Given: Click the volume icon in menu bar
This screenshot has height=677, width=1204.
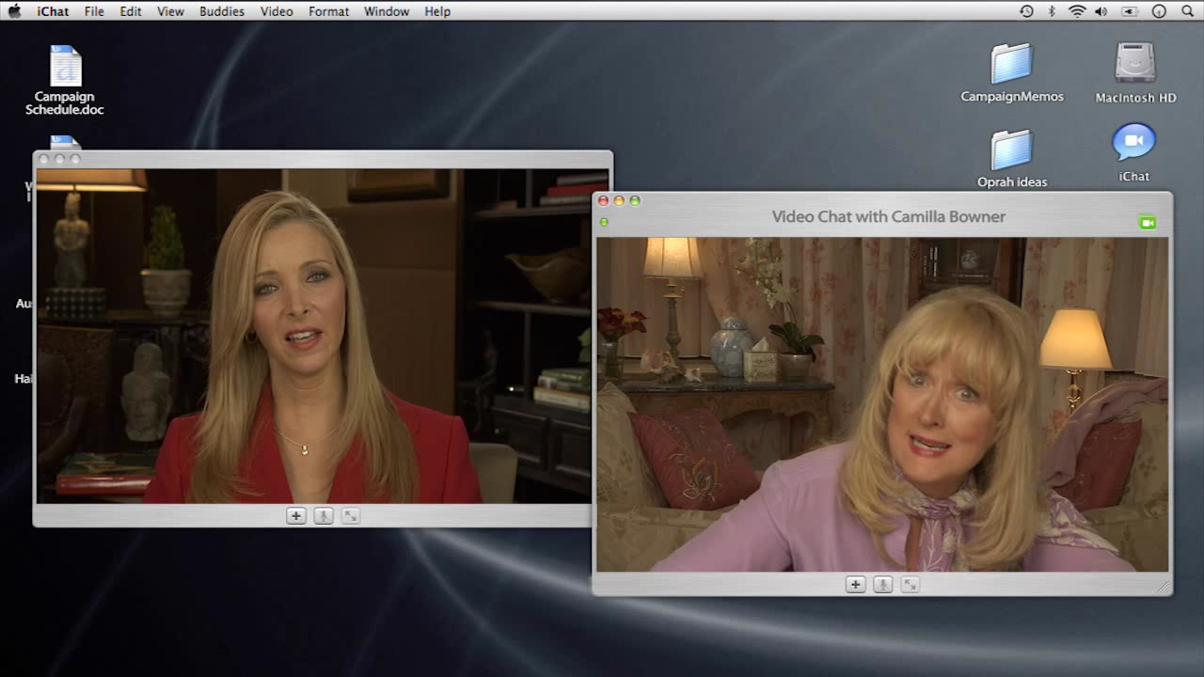Looking at the screenshot, I should point(1101,11).
